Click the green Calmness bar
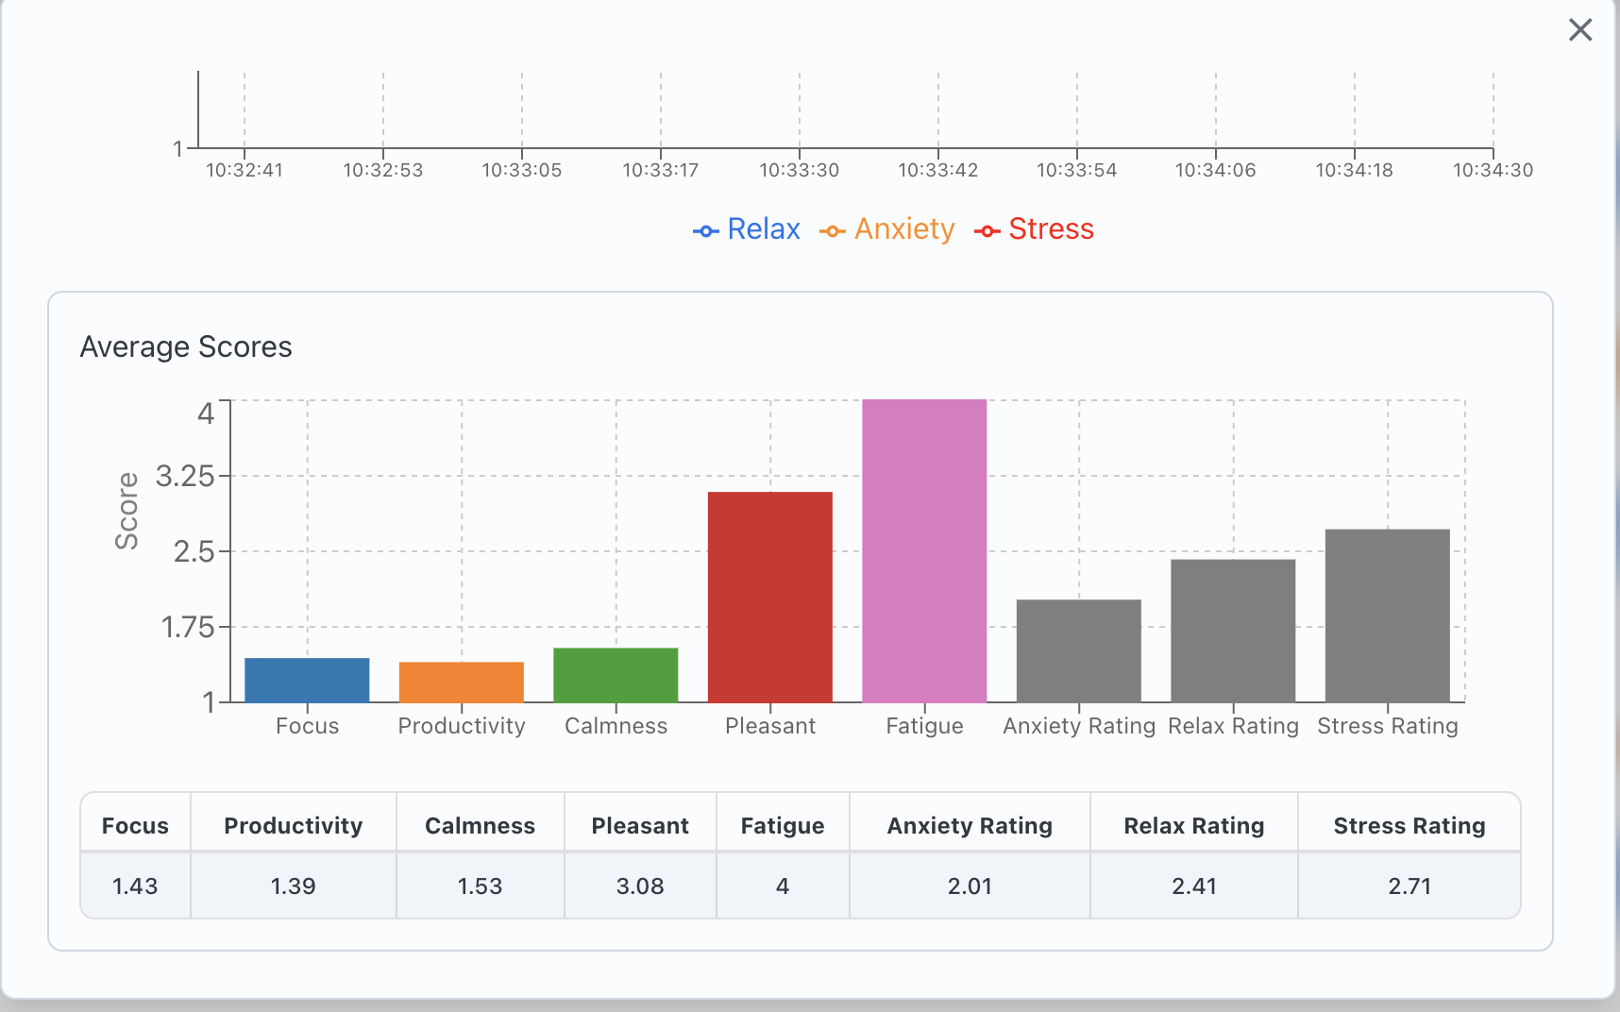 (616, 675)
